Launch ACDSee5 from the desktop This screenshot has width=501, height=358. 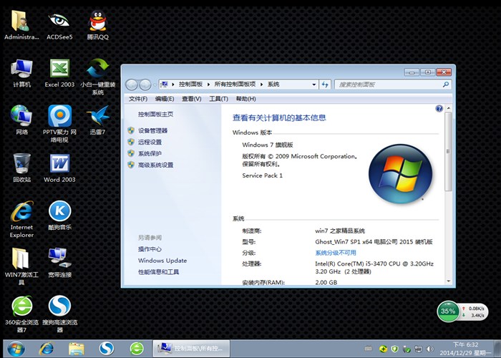click(x=59, y=24)
